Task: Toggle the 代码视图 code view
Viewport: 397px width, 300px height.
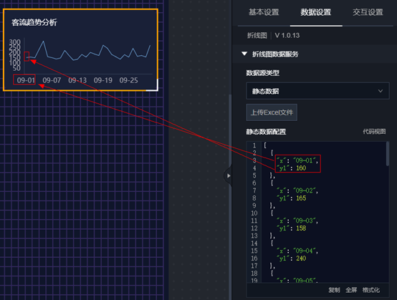Action: pyautogui.click(x=374, y=132)
